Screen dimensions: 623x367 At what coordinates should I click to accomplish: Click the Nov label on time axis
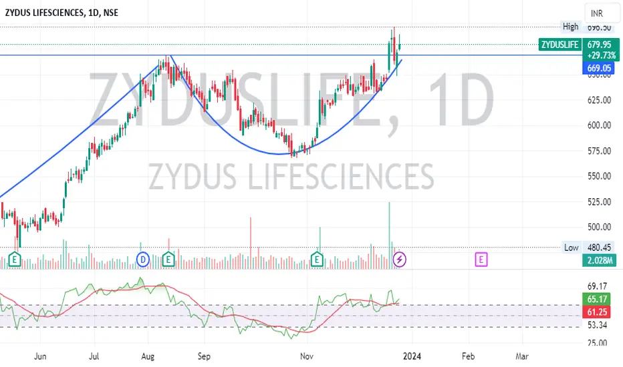tap(307, 356)
